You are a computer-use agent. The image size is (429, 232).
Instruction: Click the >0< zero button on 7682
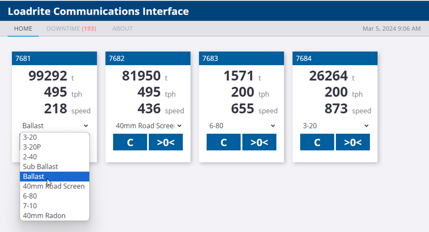(x=166, y=142)
